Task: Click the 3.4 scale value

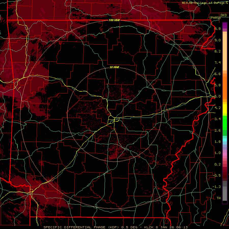Action: pyautogui.click(x=218, y=119)
